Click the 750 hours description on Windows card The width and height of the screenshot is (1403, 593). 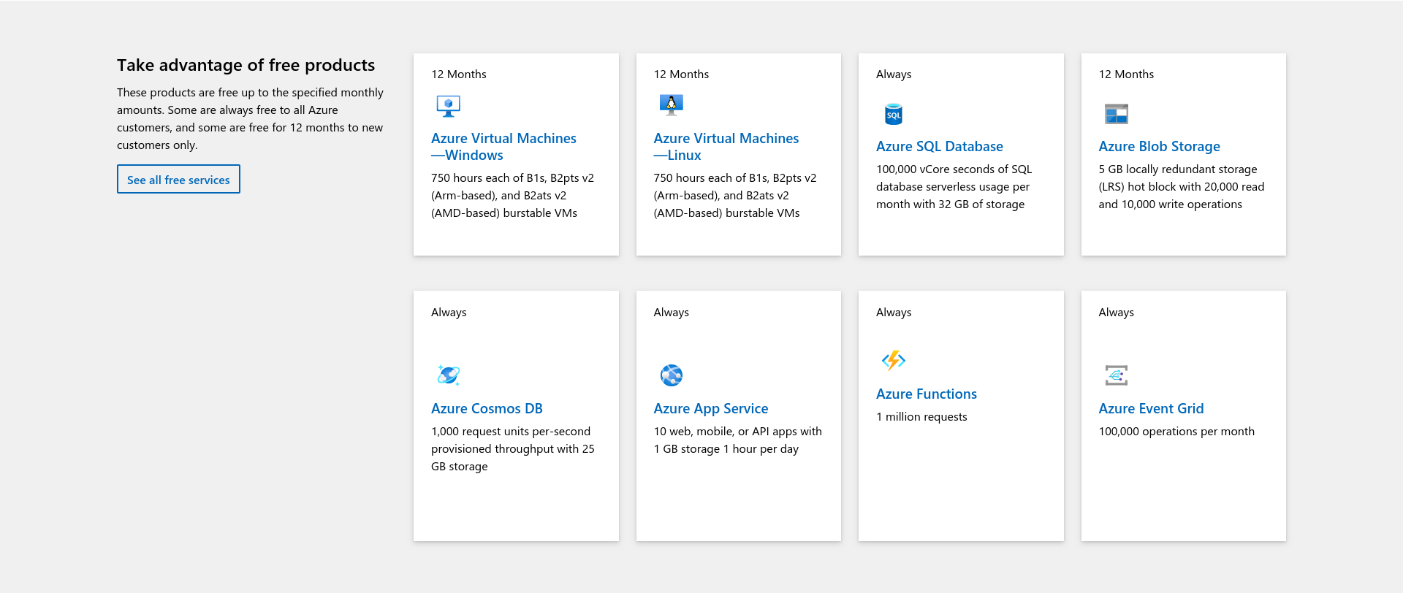pyautogui.click(x=512, y=196)
